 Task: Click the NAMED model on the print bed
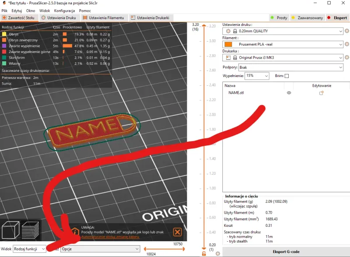click(92, 130)
